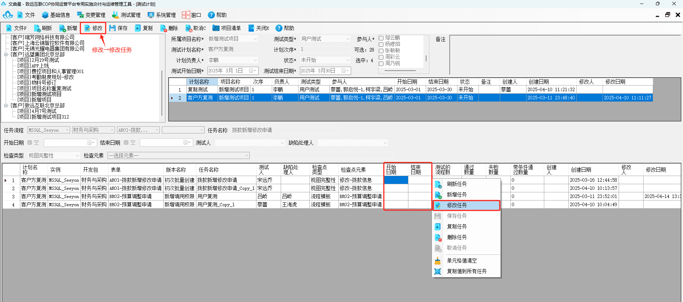Click 单元格值清空 broom icon in context menu
This screenshot has width=683, height=302.
[438, 261]
